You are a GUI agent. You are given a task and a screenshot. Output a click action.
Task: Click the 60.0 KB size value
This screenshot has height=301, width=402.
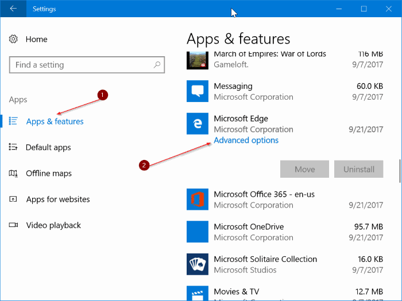click(x=370, y=86)
